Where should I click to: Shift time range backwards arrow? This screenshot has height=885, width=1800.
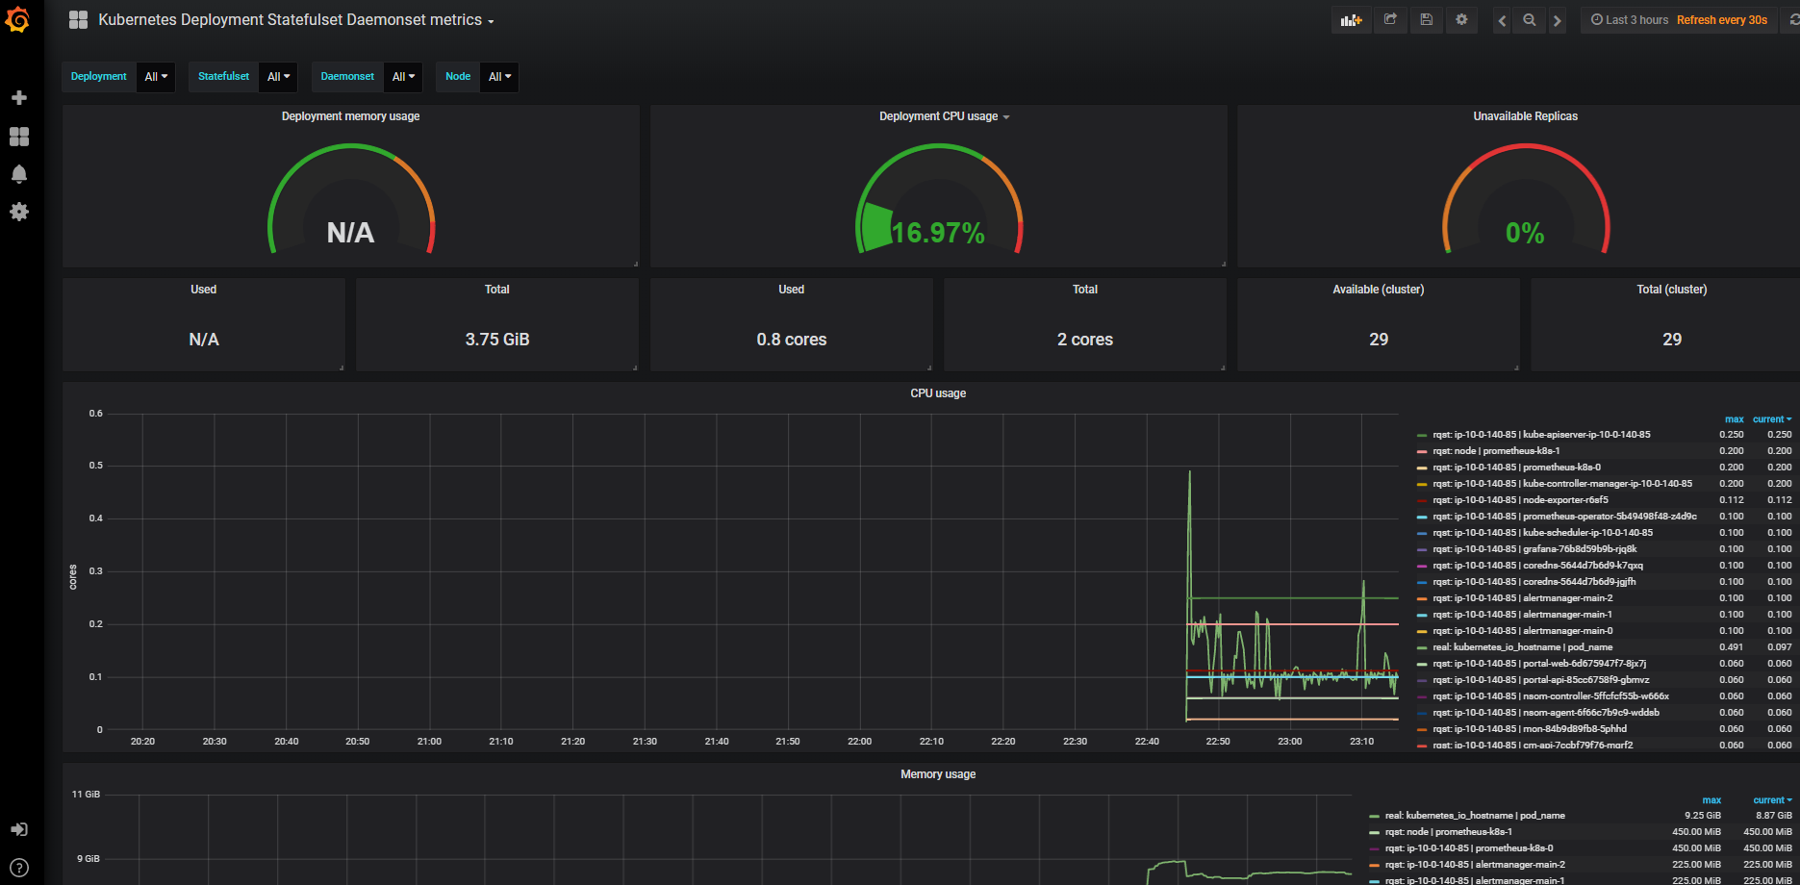coord(1502,20)
